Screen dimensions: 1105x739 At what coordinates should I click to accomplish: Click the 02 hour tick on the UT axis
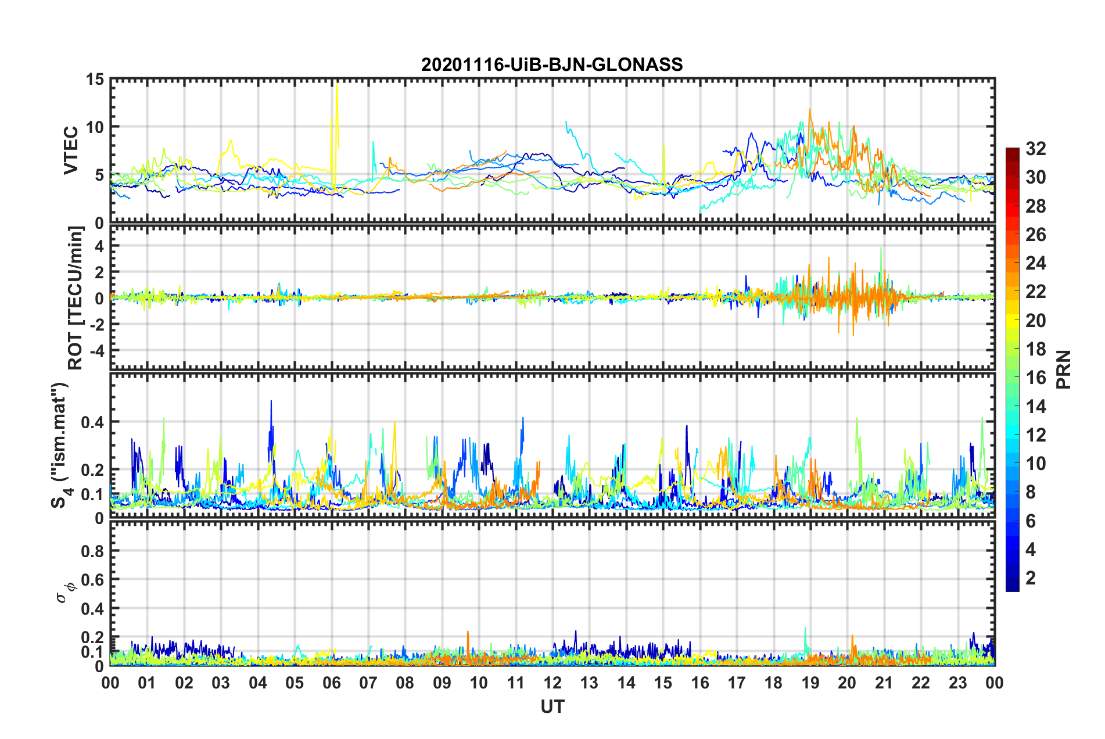pos(184,683)
